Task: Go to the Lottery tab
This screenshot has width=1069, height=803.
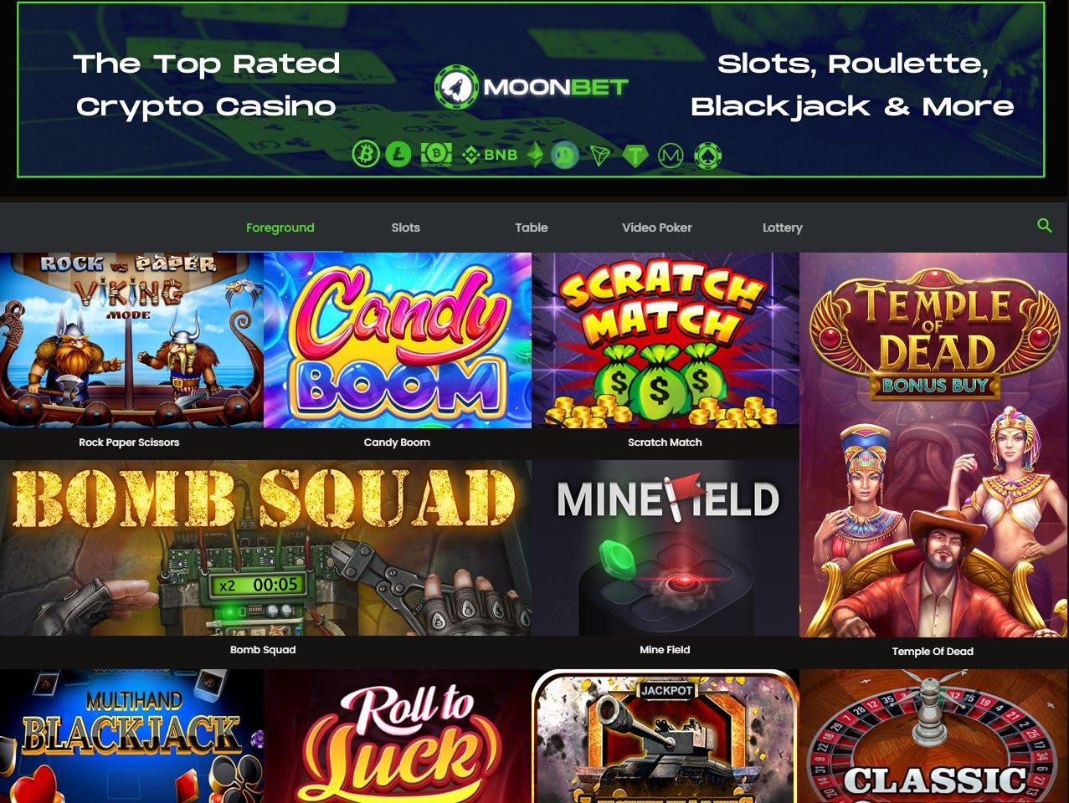Action: click(783, 228)
